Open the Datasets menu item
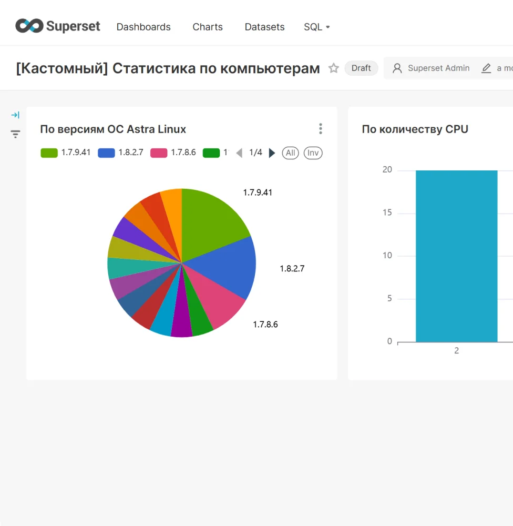The width and height of the screenshot is (513, 526). coord(264,27)
